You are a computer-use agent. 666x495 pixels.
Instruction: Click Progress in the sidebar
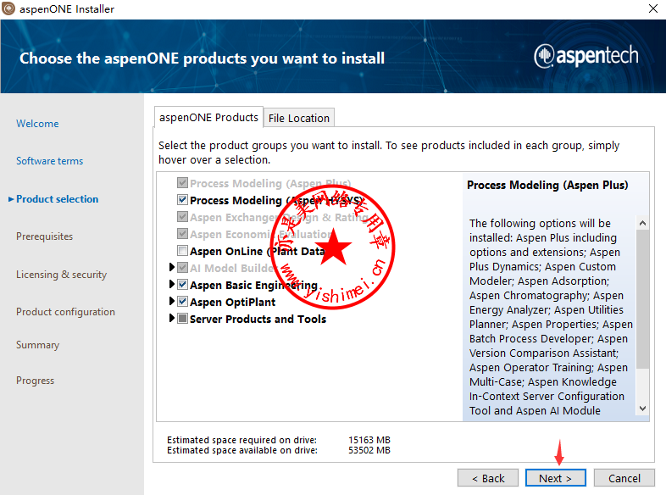click(36, 381)
